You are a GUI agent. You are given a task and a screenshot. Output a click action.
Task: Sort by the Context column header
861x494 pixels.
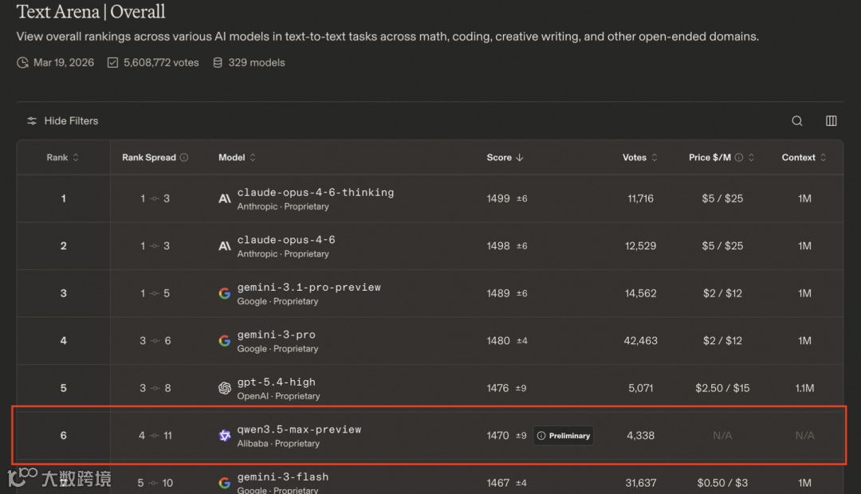click(804, 158)
